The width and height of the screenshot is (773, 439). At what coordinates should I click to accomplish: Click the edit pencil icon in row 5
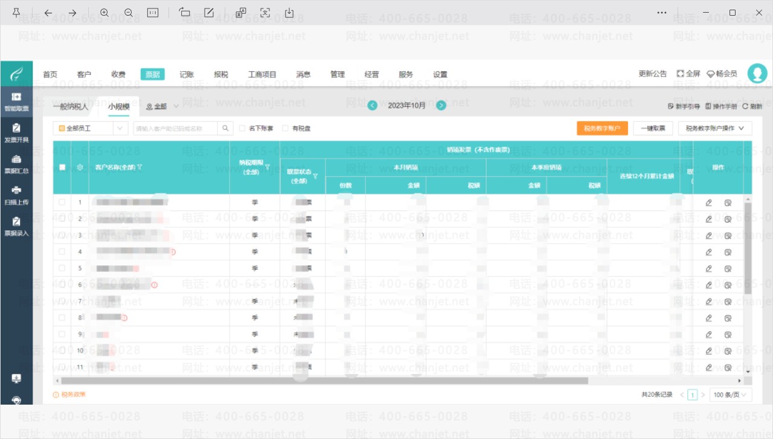click(x=709, y=268)
